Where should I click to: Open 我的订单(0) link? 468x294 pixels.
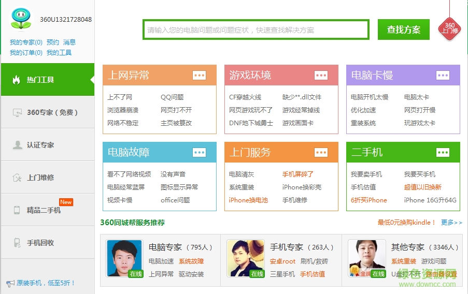pos(26,52)
